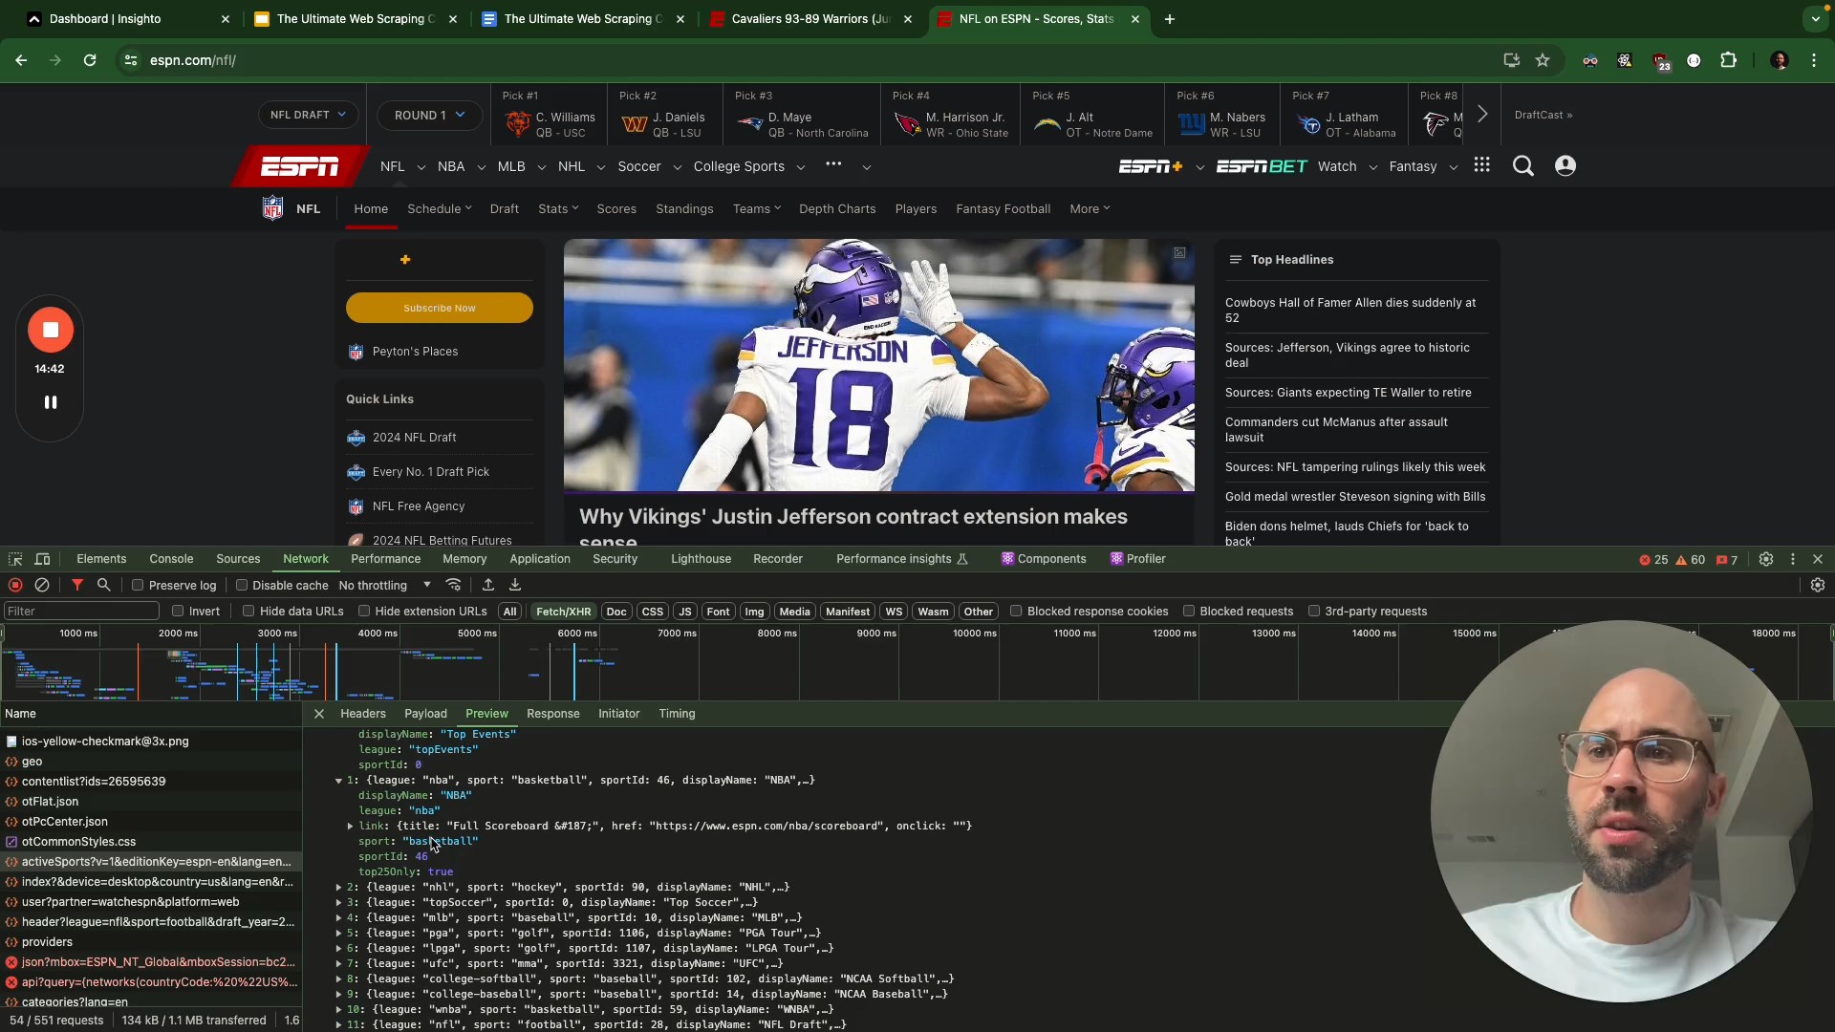Go back using browser back arrow
Image resolution: width=1835 pixels, height=1032 pixels.
21,60
